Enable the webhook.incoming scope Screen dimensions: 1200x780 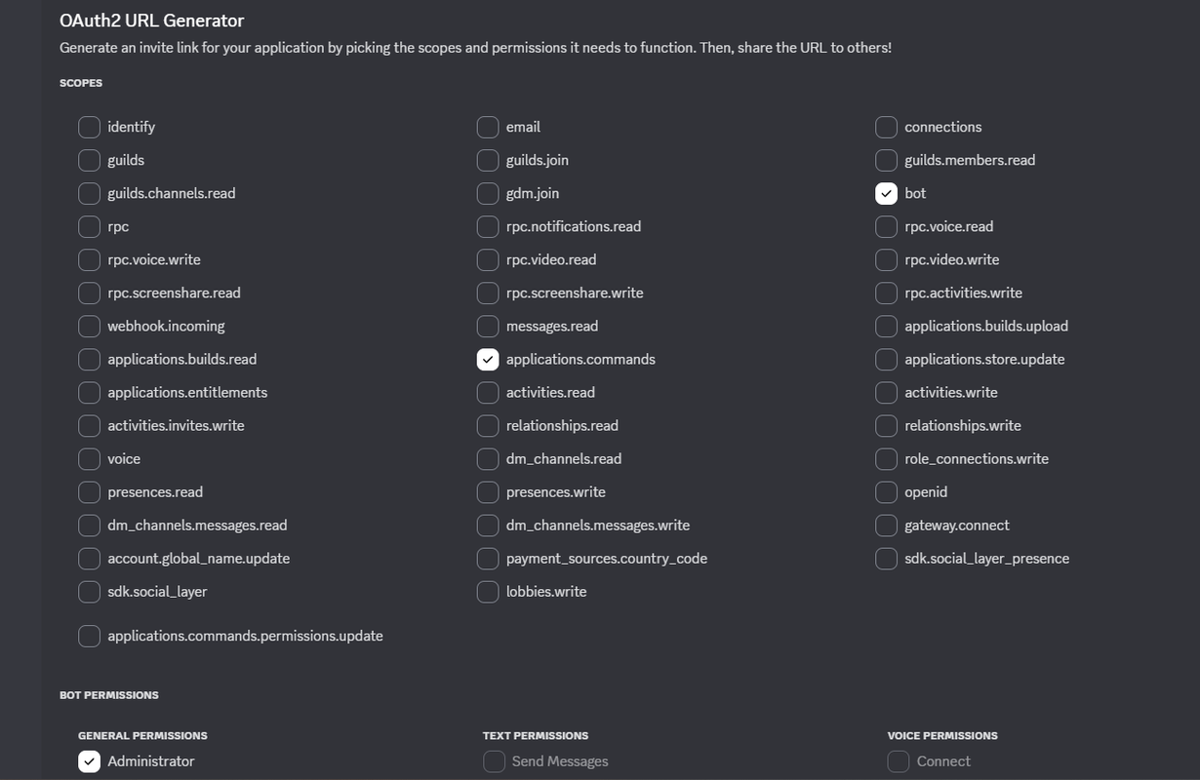[89, 326]
